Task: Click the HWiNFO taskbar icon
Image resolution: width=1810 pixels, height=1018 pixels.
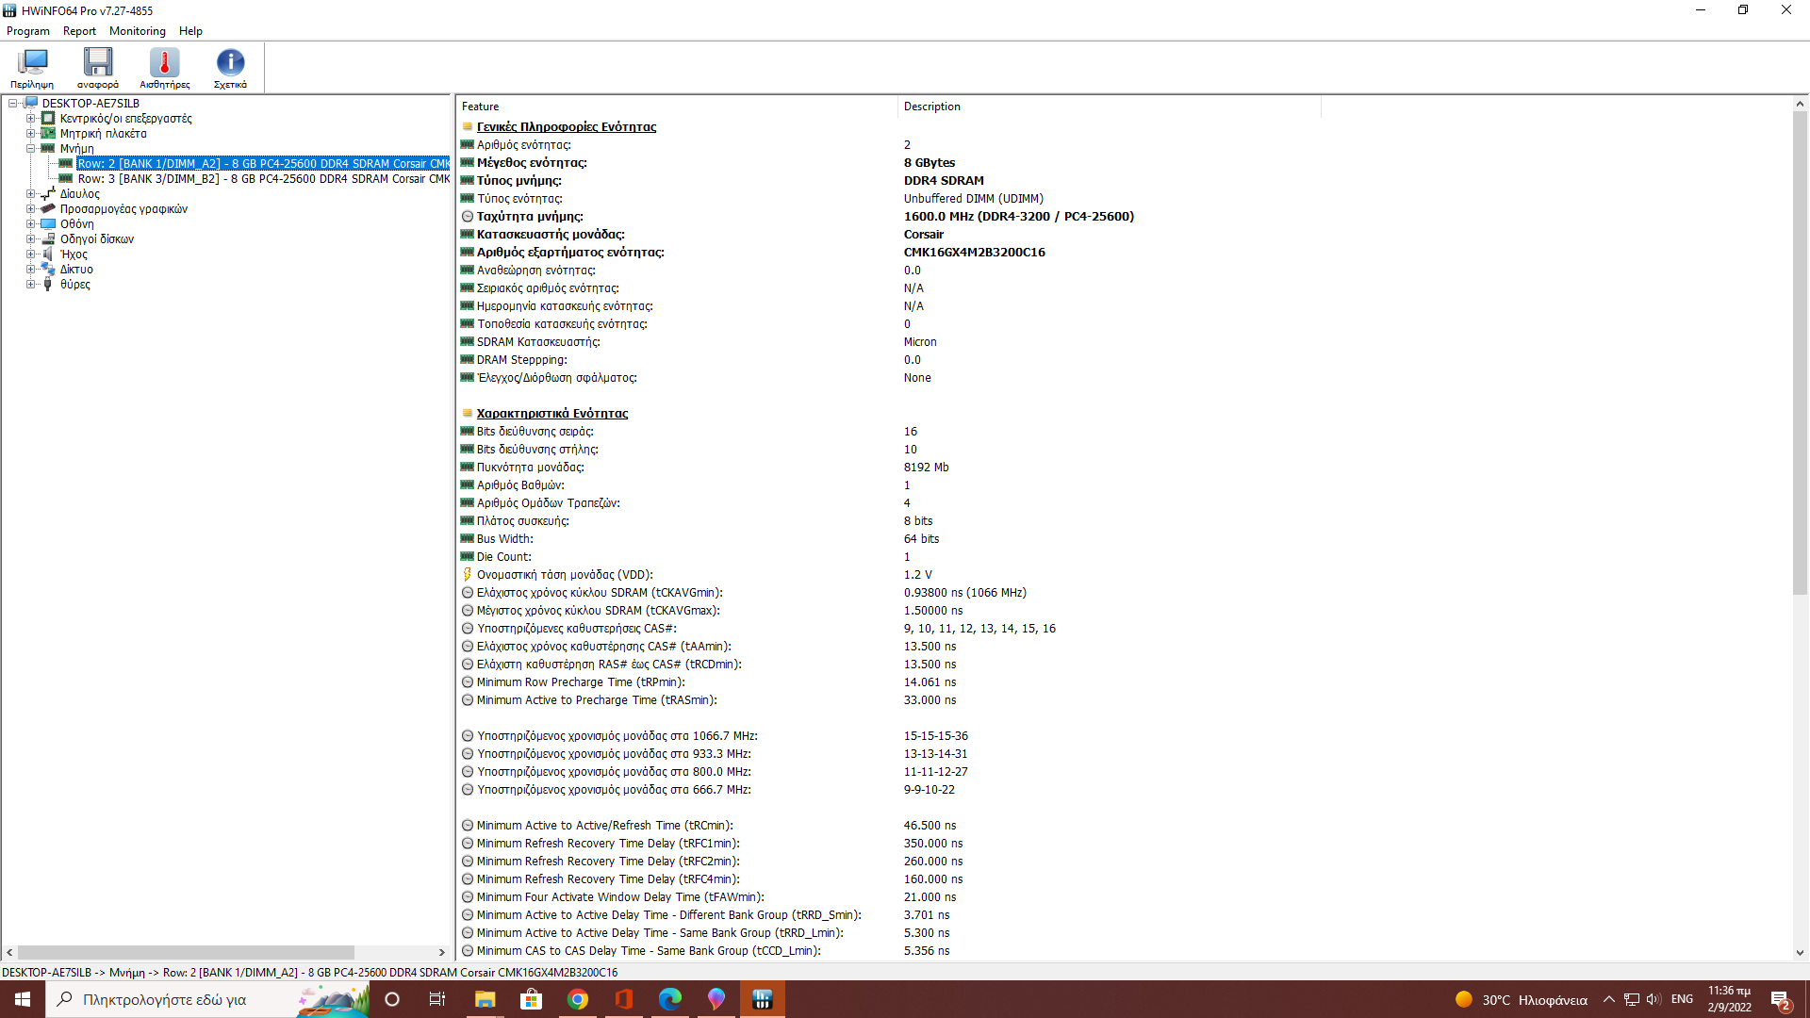Action: click(x=763, y=999)
